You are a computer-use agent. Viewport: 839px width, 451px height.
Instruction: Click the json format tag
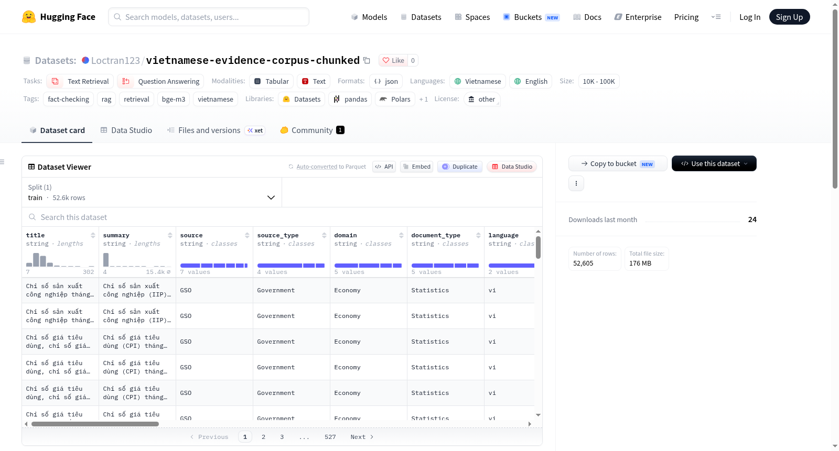click(x=386, y=81)
